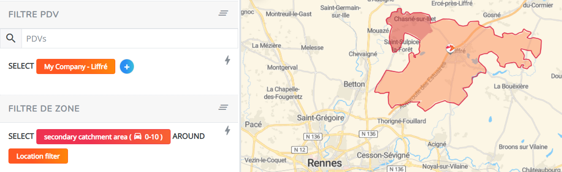Click the car icon in the catchment chip

coord(138,137)
